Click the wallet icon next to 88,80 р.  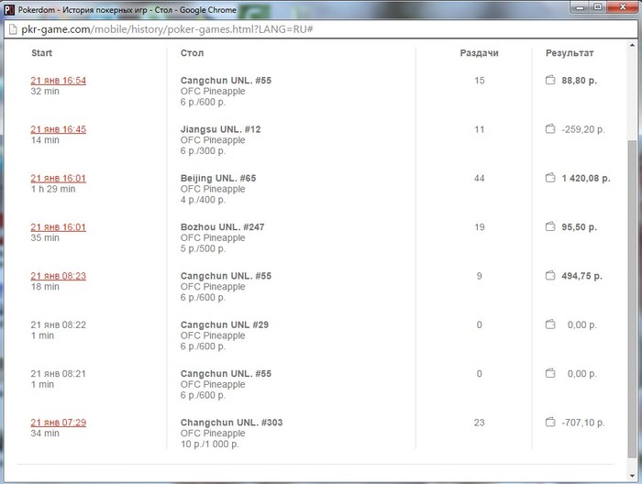click(550, 80)
